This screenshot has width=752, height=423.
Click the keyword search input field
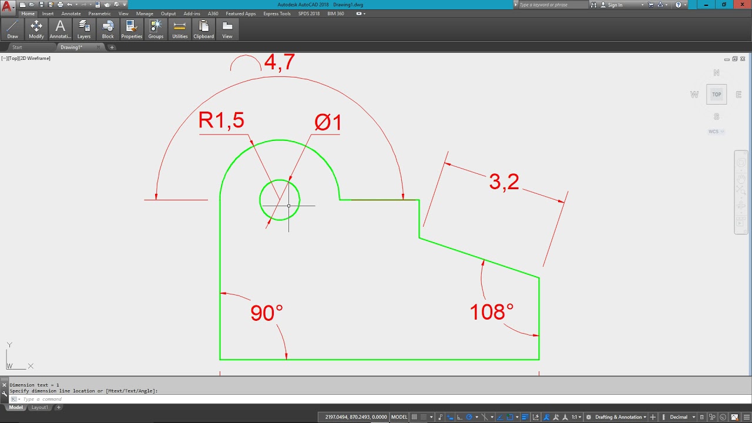pos(552,5)
